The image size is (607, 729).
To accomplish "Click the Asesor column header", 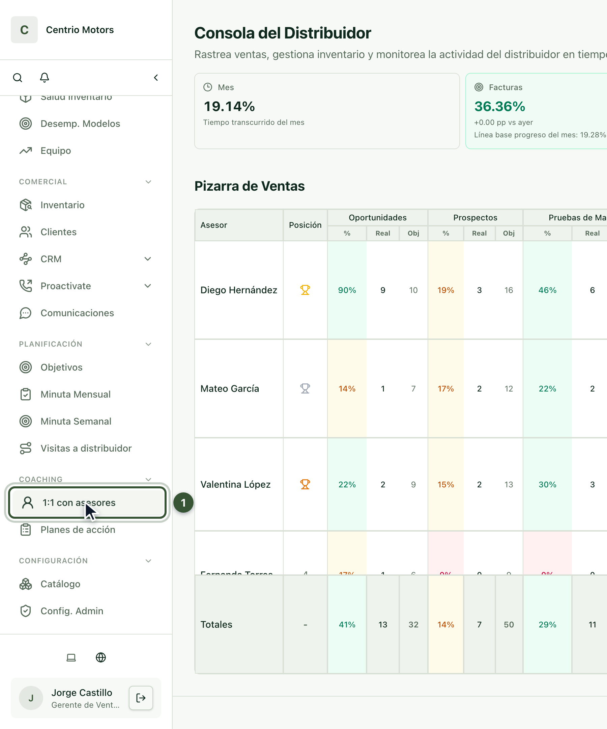I will [x=239, y=225].
